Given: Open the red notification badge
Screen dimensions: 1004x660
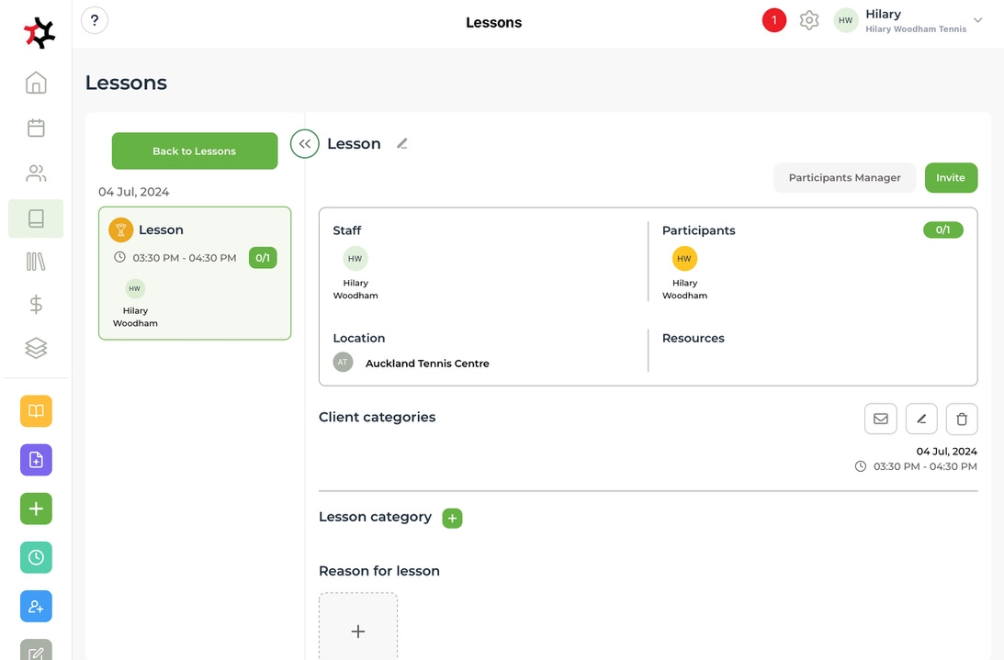Looking at the screenshot, I should [774, 20].
